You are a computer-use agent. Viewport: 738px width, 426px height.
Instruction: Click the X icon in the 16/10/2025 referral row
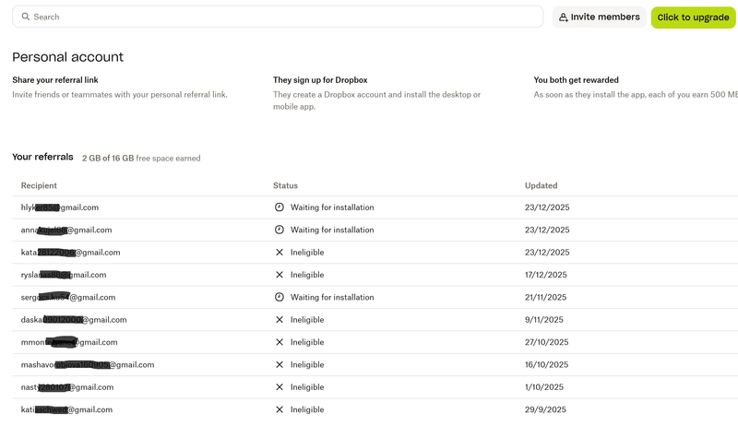[x=280, y=365]
